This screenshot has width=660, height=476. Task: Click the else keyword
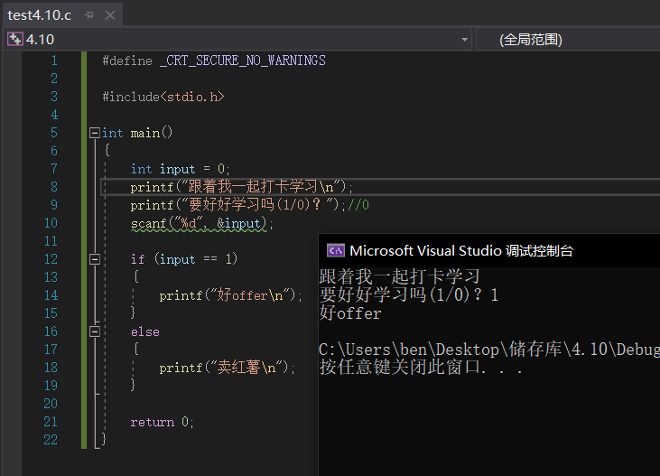(144, 332)
